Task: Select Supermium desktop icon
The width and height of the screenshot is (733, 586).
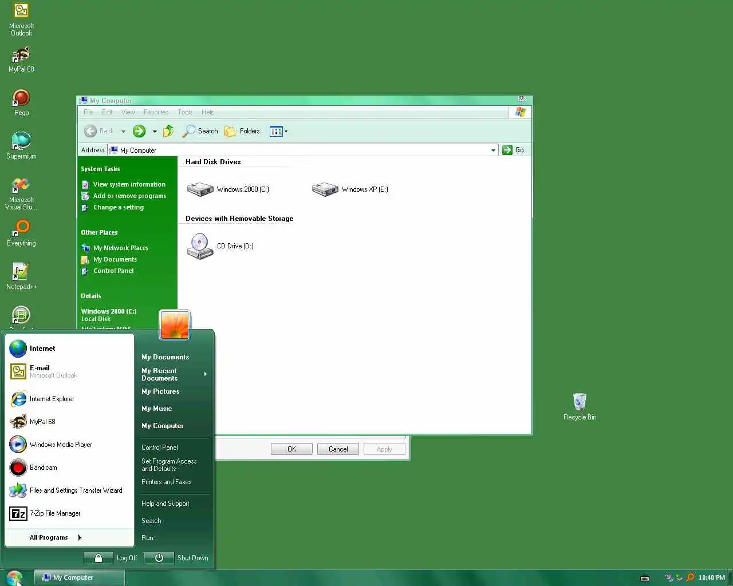Action: coord(21,146)
